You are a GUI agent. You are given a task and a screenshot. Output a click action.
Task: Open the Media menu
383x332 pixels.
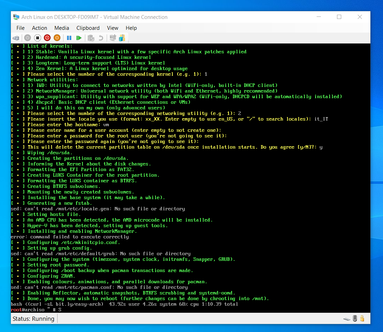click(x=61, y=28)
